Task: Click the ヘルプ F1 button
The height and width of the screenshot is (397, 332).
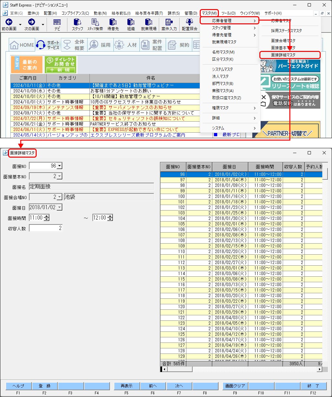Action: tap(18, 386)
